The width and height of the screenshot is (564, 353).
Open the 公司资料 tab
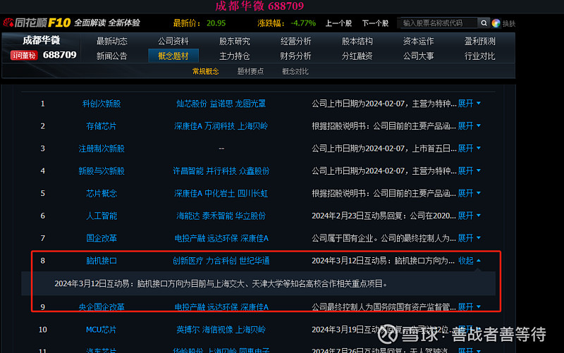coord(173,42)
